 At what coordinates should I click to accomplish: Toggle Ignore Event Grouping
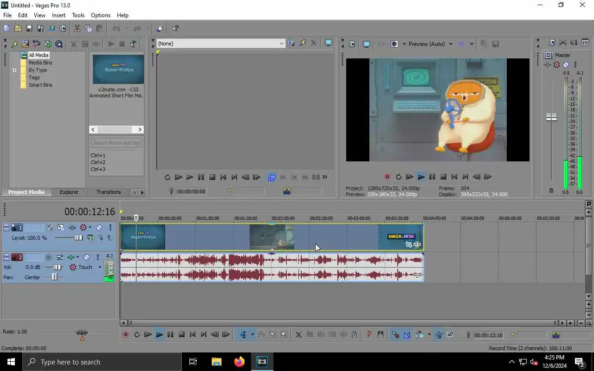[x=450, y=334]
